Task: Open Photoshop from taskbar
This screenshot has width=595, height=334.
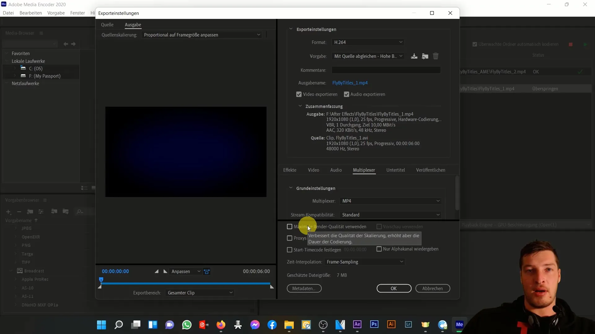Action: 374,324
